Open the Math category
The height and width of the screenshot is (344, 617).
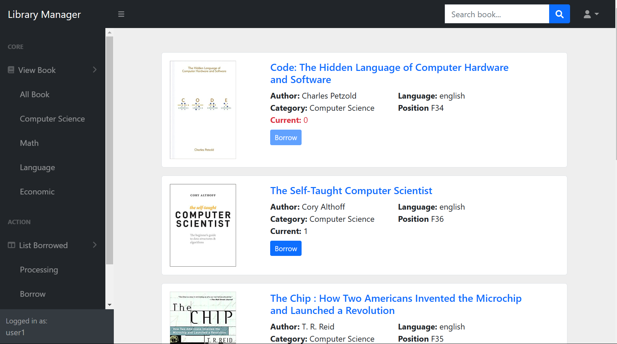point(29,143)
